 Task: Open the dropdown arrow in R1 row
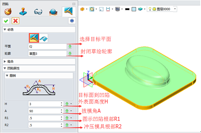71,118
